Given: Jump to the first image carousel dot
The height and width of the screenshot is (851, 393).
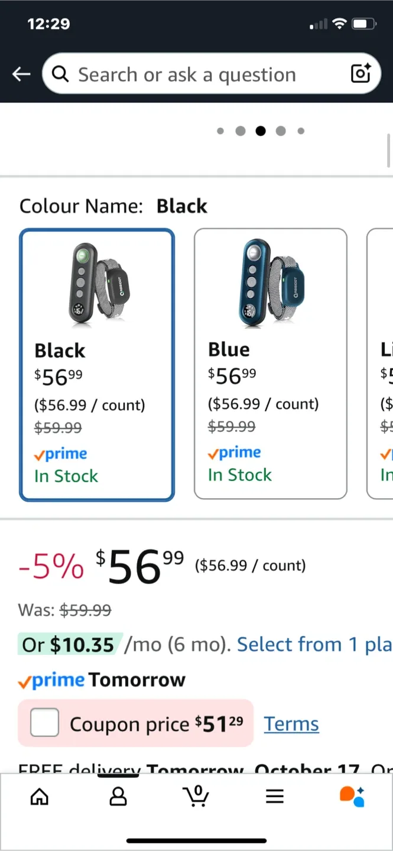Looking at the screenshot, I should click(x=220, y=131).
